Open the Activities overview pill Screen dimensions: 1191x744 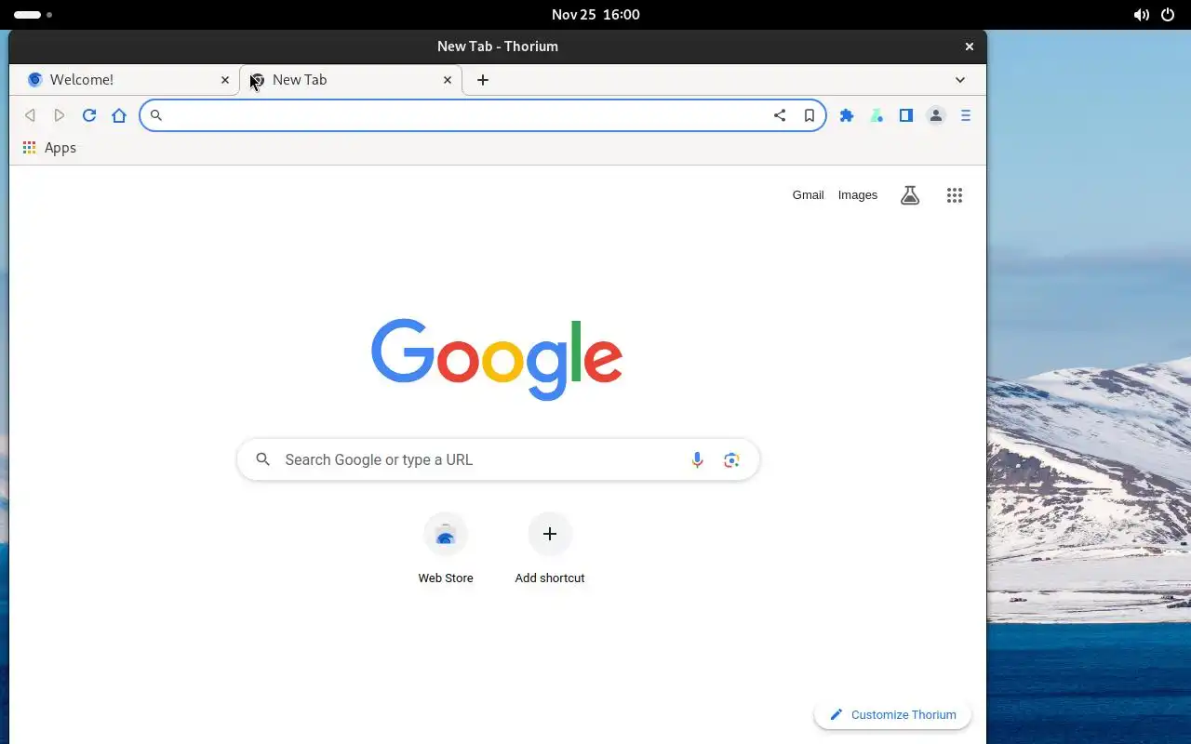33,15
